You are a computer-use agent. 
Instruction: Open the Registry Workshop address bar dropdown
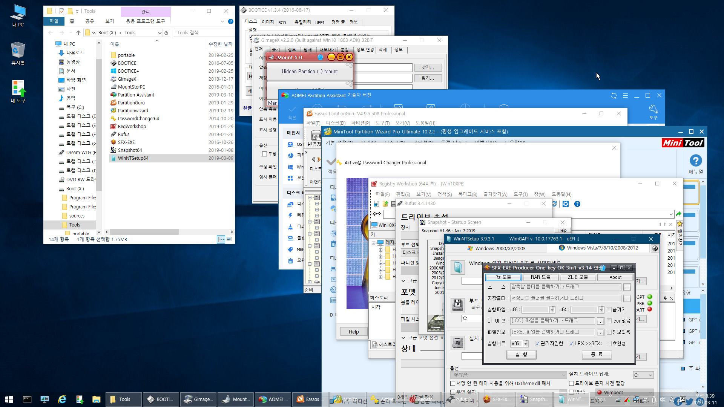click(671, 214)
